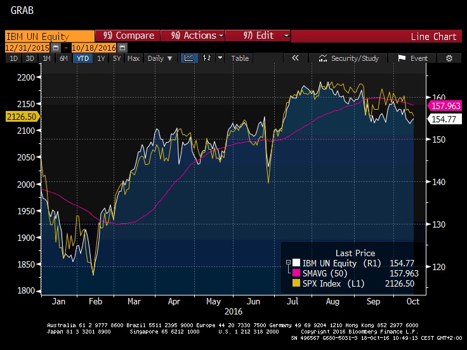Switch chart range to 1D
Viewport: 467px width, 350px height.
(13, 58)
